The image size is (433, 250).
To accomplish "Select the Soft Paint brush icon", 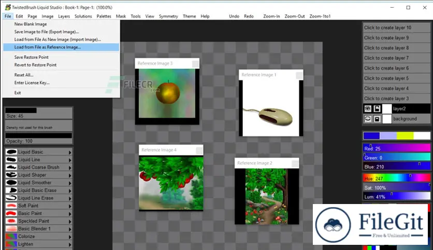I will [11, 206].
